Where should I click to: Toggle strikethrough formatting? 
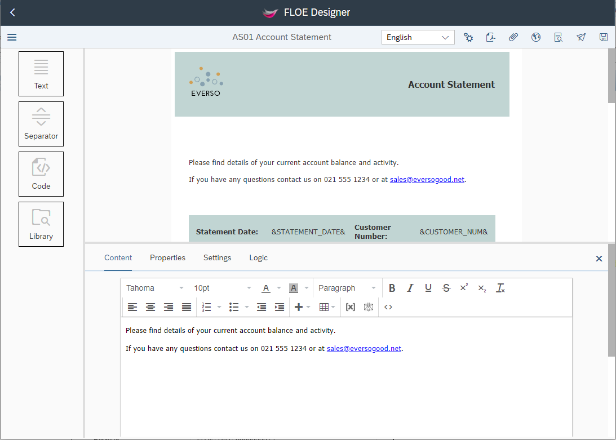tap(446, 288)
